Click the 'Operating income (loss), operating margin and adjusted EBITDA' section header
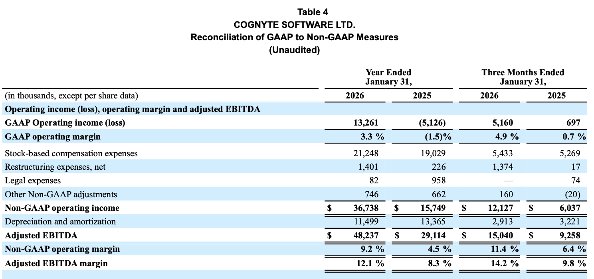Screen dimensions: 594x279 point(133,109)
